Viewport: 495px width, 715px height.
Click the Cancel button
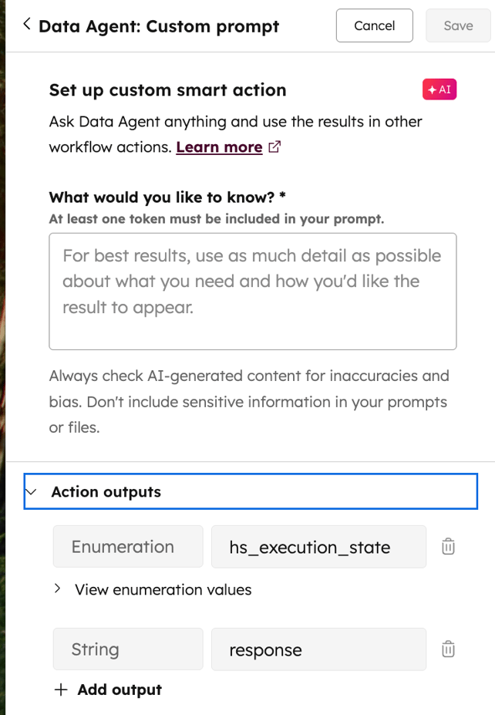[374, 25]
